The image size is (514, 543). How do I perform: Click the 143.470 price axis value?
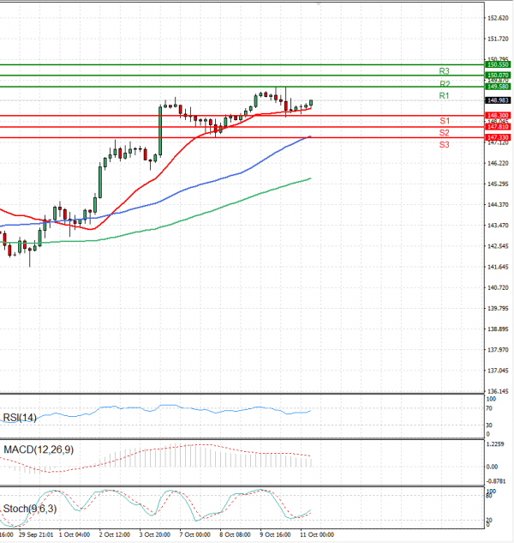click(498, 226)
